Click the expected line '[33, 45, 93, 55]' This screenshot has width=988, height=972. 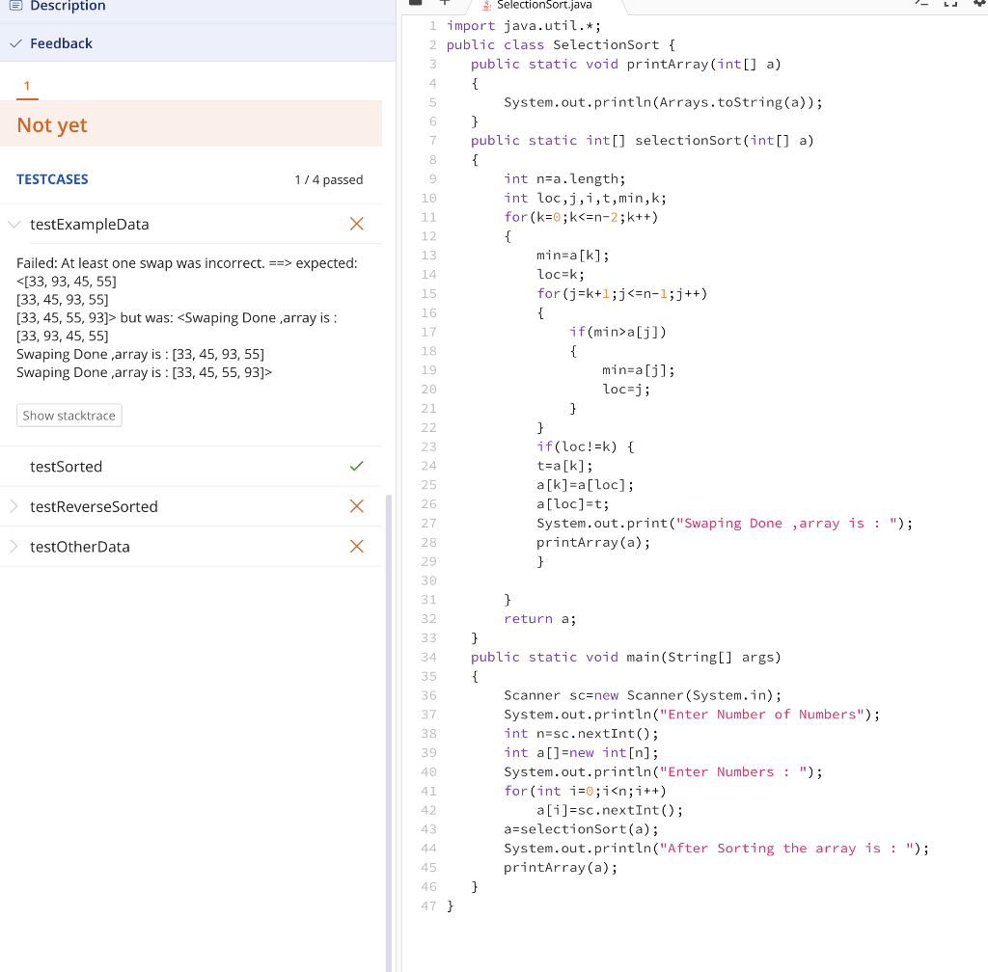(63, 300)
